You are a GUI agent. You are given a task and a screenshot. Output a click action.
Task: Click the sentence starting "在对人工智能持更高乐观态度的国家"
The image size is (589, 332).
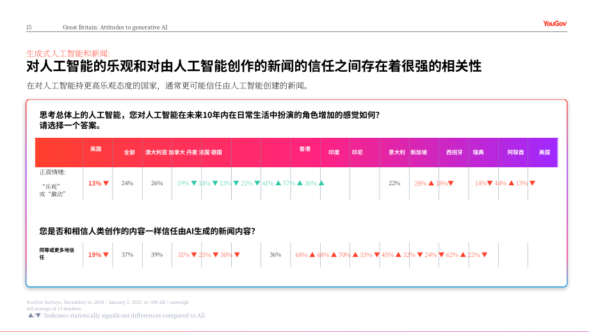(168, 86)
